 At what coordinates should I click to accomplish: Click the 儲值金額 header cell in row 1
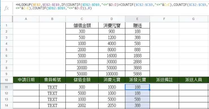pos(82,25)
